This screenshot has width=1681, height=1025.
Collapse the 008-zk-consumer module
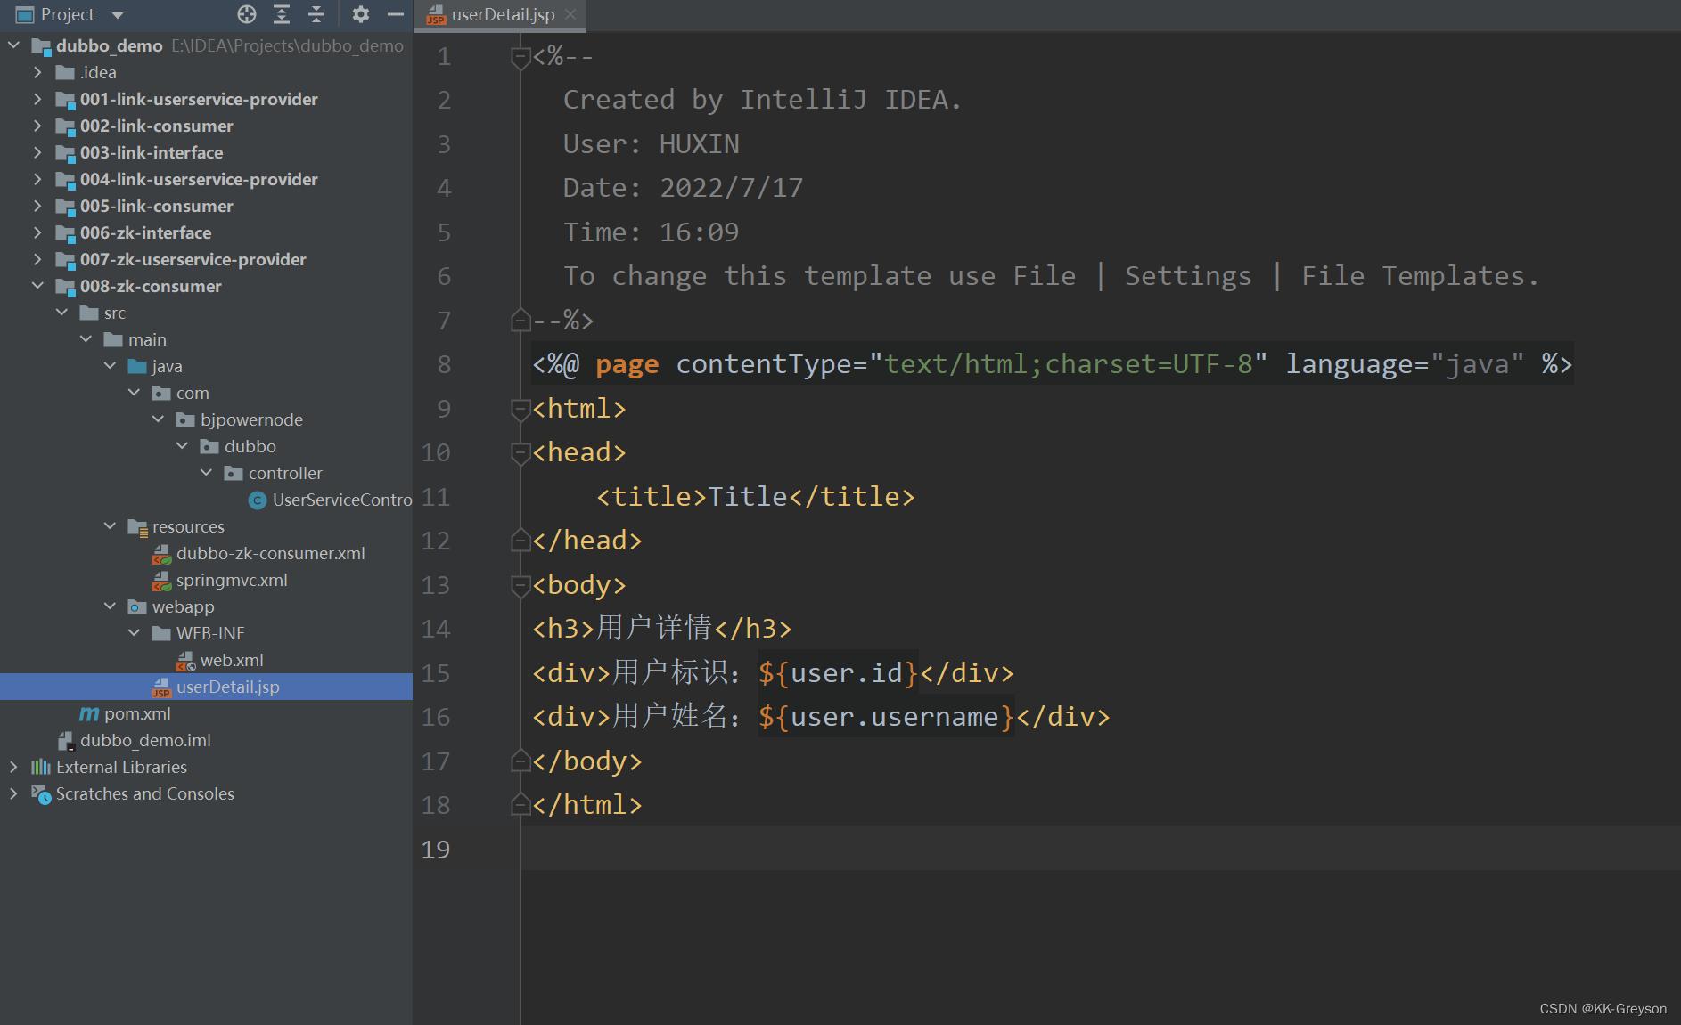point(37,286)
